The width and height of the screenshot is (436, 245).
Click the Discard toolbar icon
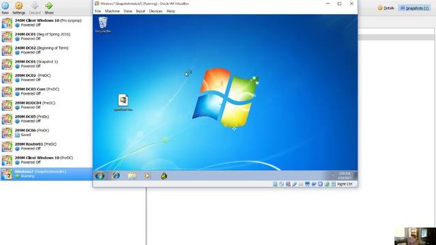click(x=35, y=7)
